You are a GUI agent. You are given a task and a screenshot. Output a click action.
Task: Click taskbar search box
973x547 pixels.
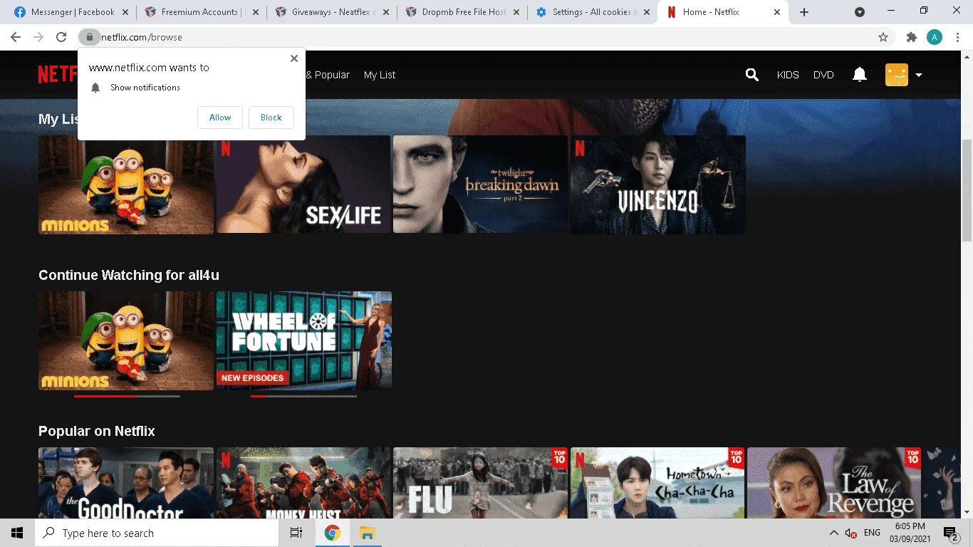[157, 533]
